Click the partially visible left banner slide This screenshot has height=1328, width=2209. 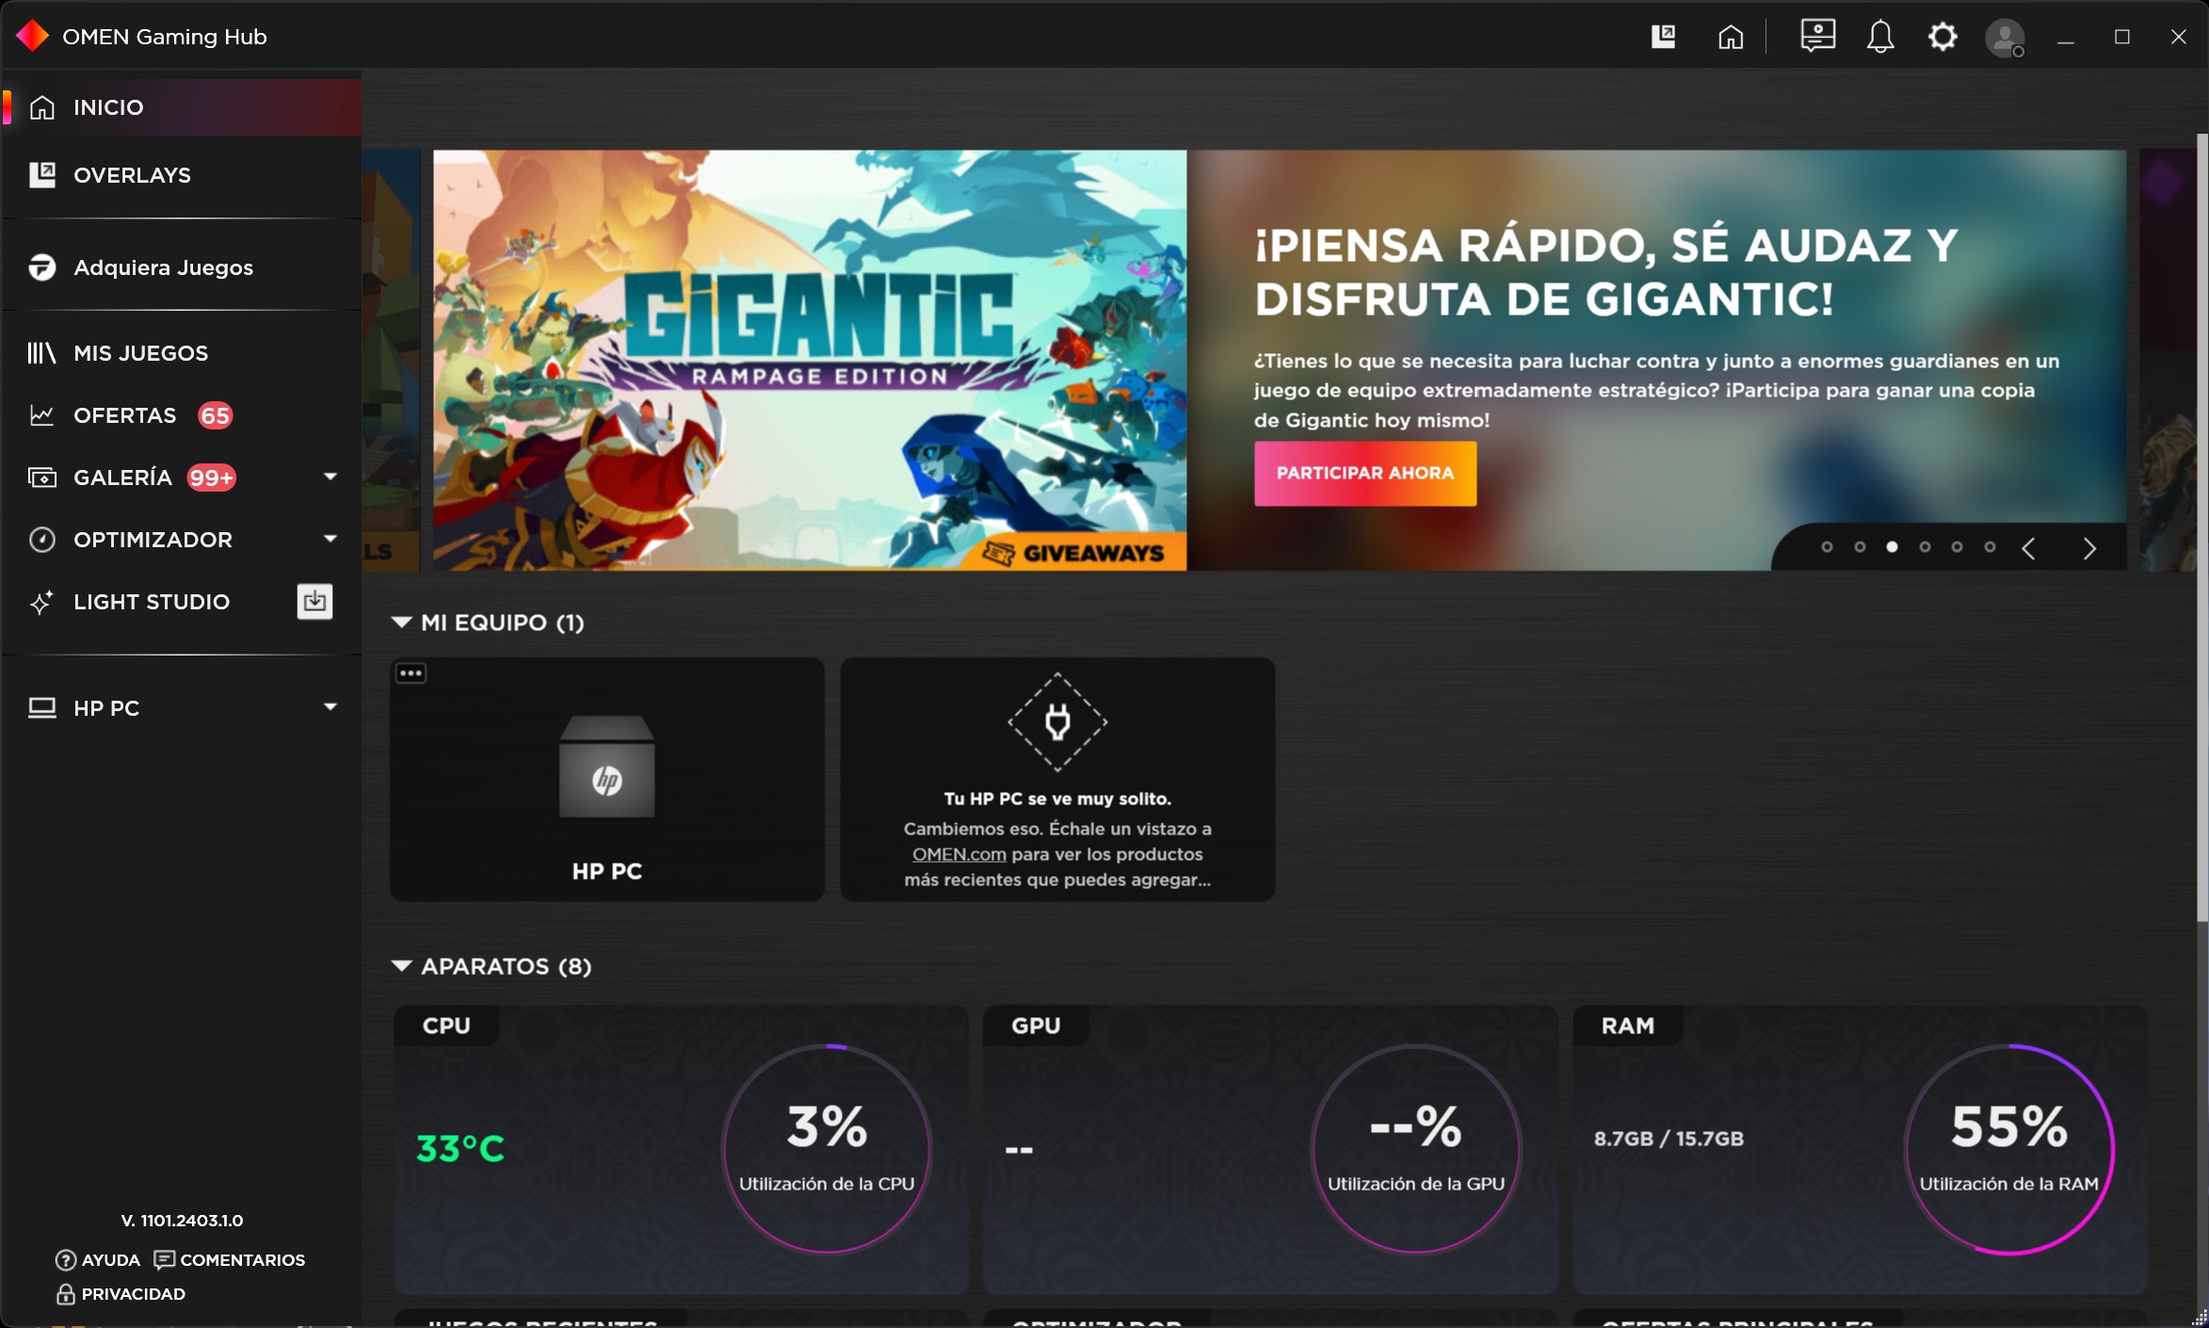[x=392, y=360]
